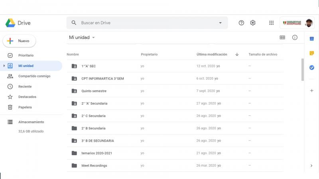Screen dimensions: 319x179
Task: Open Google Tasks side panel icon
Action: [x=312, y=67]
